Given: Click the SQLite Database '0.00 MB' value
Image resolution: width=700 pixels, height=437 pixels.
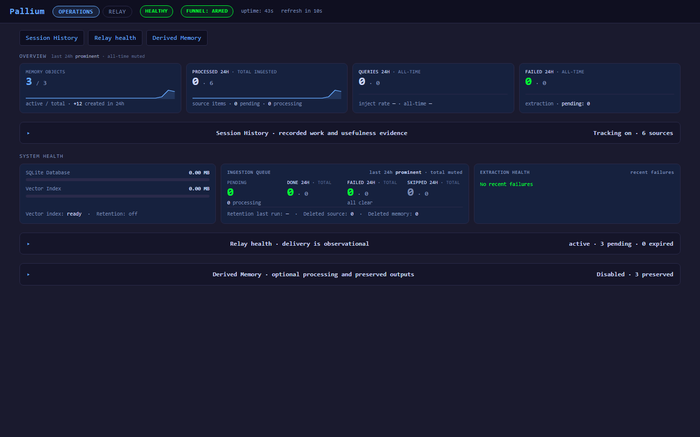Looking at the screenshot, I should pyautogui.click(x=199, y=173).
